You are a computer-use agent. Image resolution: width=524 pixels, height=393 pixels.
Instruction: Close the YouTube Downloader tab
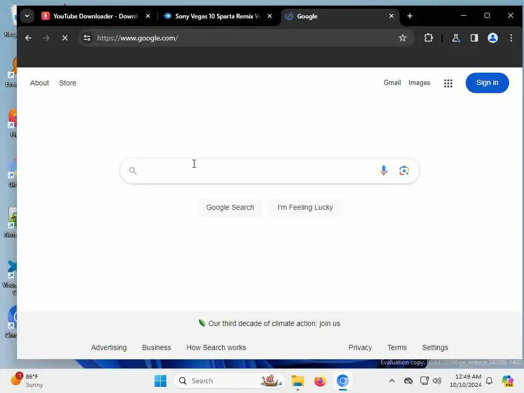tap(148, 16)
